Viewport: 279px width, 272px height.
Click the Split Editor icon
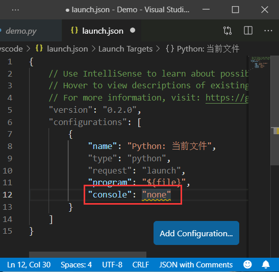point(248,31)
